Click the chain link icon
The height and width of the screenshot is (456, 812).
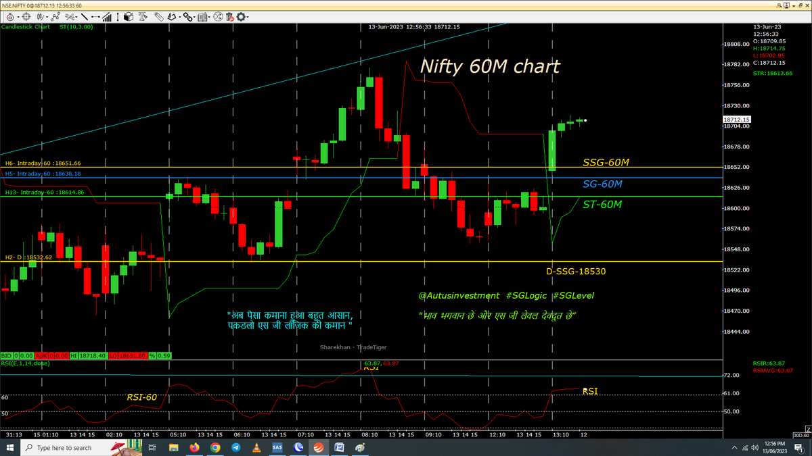(187, 17)
